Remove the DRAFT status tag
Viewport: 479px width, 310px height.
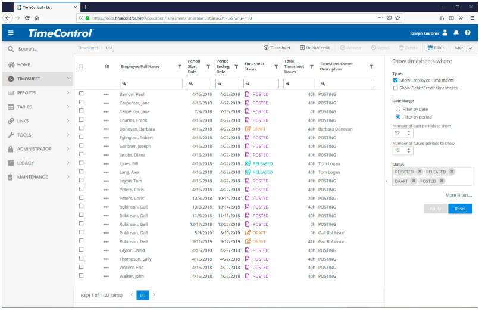click(x=414, y=181)
